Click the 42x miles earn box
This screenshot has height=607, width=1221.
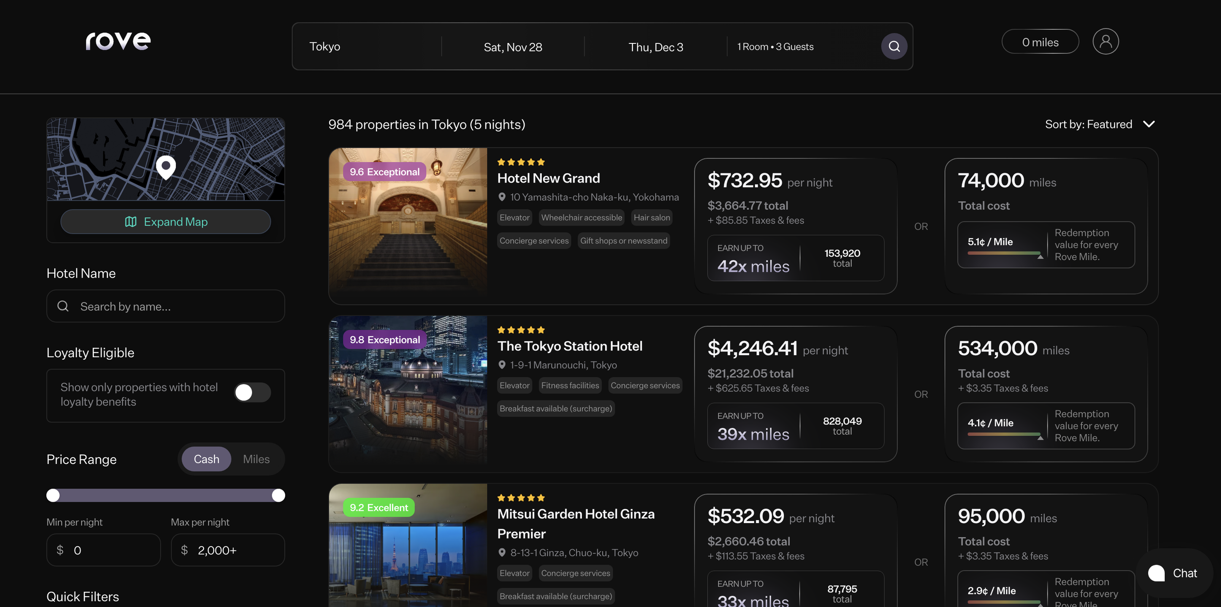(x=796, y=258)
